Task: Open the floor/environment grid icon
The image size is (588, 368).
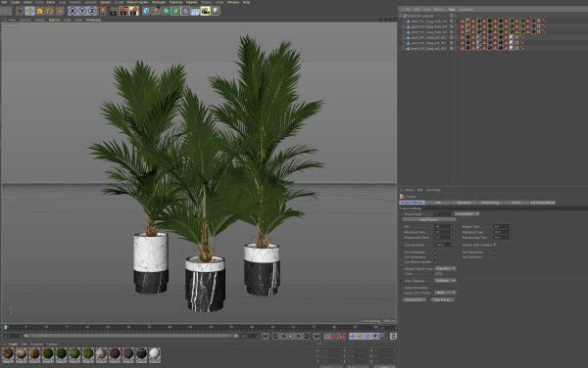Action: [x=195, y=11]
